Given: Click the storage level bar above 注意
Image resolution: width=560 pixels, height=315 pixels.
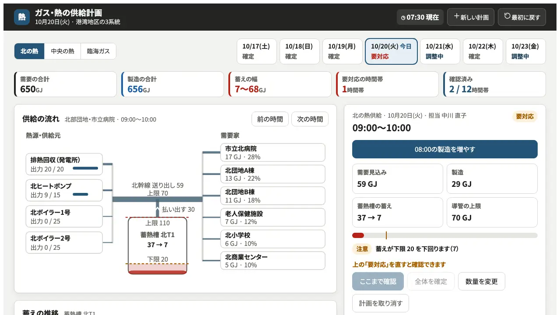Looking at the screenshot, I should (x=445, y=235).
